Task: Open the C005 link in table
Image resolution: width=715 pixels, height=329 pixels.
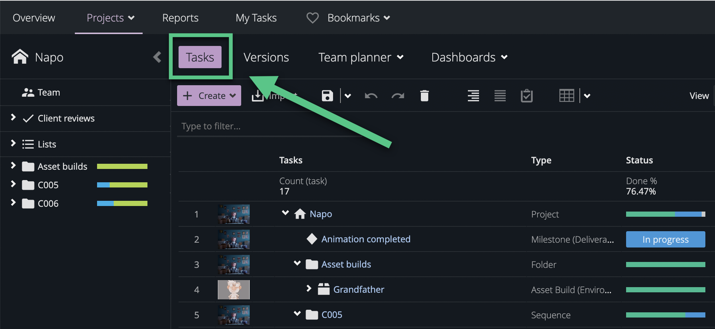Action: point(332,315)
